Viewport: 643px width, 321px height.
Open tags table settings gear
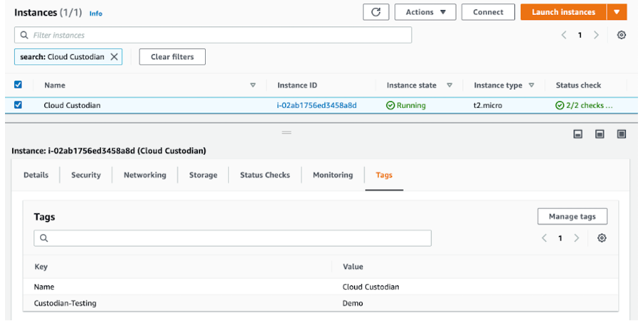point(602,238)
